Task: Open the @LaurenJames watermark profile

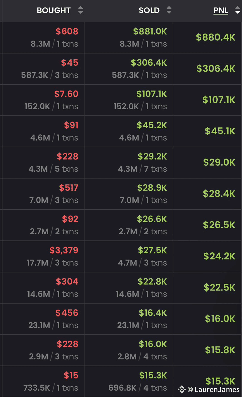Action: coord(213,389)
